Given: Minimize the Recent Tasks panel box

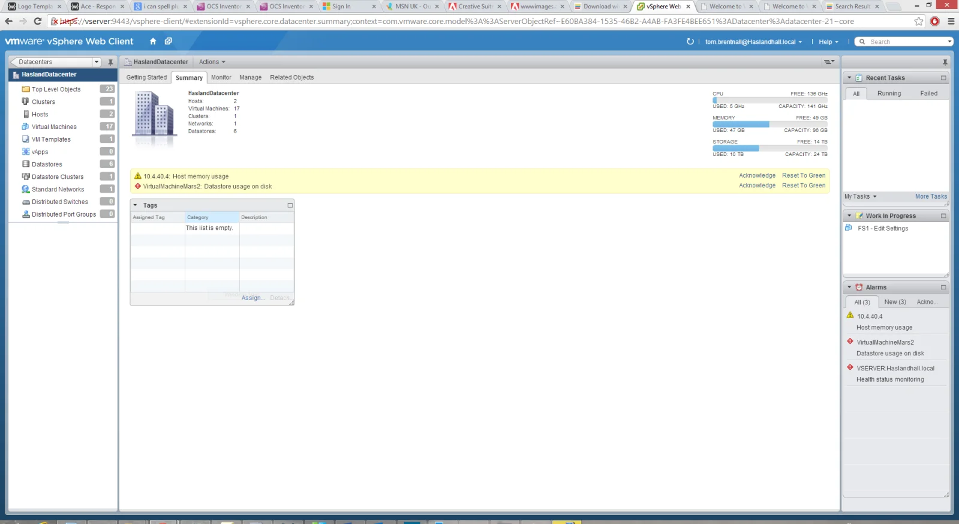Looking at the screenshot, I should 943,78.
